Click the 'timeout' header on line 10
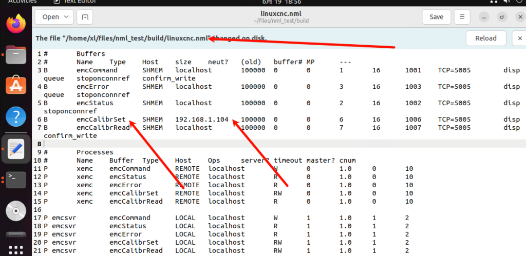Screen dimensions: 526x256 288,161
